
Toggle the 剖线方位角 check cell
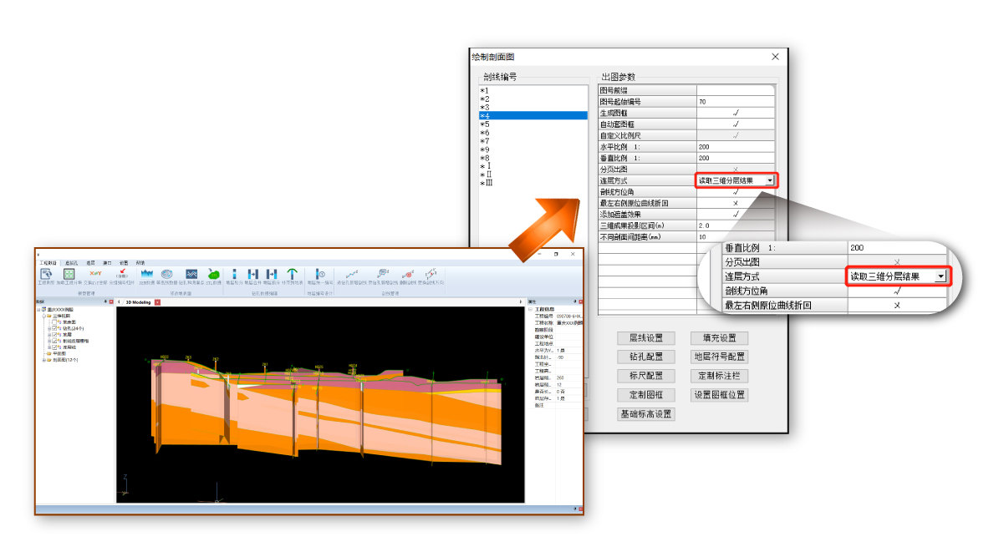tap(736, 192)
